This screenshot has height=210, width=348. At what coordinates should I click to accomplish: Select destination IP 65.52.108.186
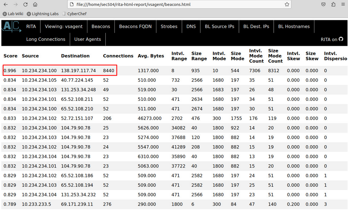tap(77, 176)
